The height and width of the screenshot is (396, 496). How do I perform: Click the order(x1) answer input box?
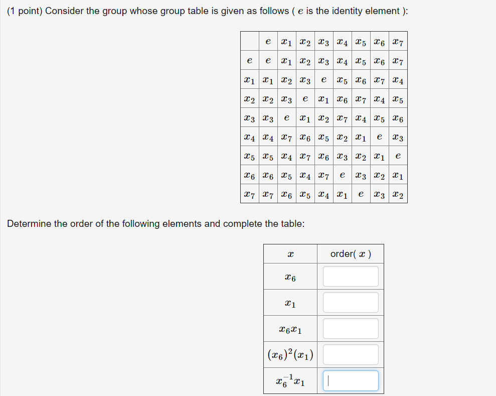pyautogui.click(x=351, y=302)
